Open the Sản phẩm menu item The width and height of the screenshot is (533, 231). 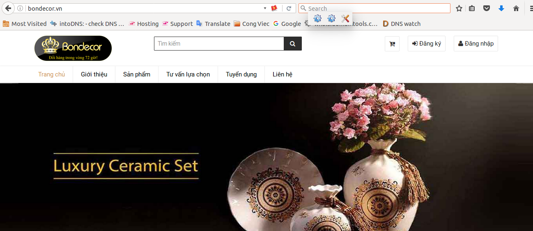(137, 74)
